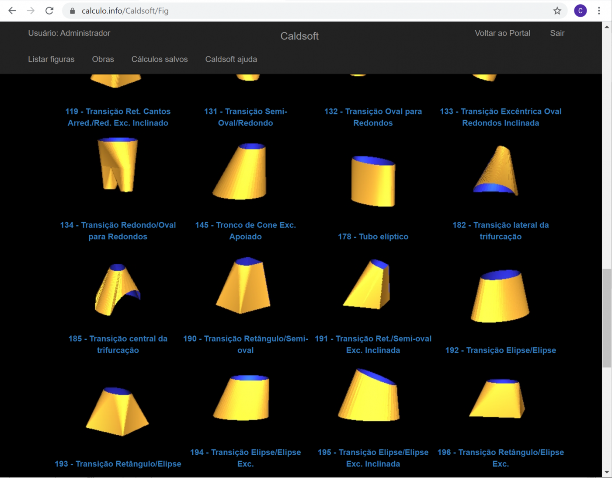Open the Caldsoft ajuda help page
The image size is (612, 478).
231,59
